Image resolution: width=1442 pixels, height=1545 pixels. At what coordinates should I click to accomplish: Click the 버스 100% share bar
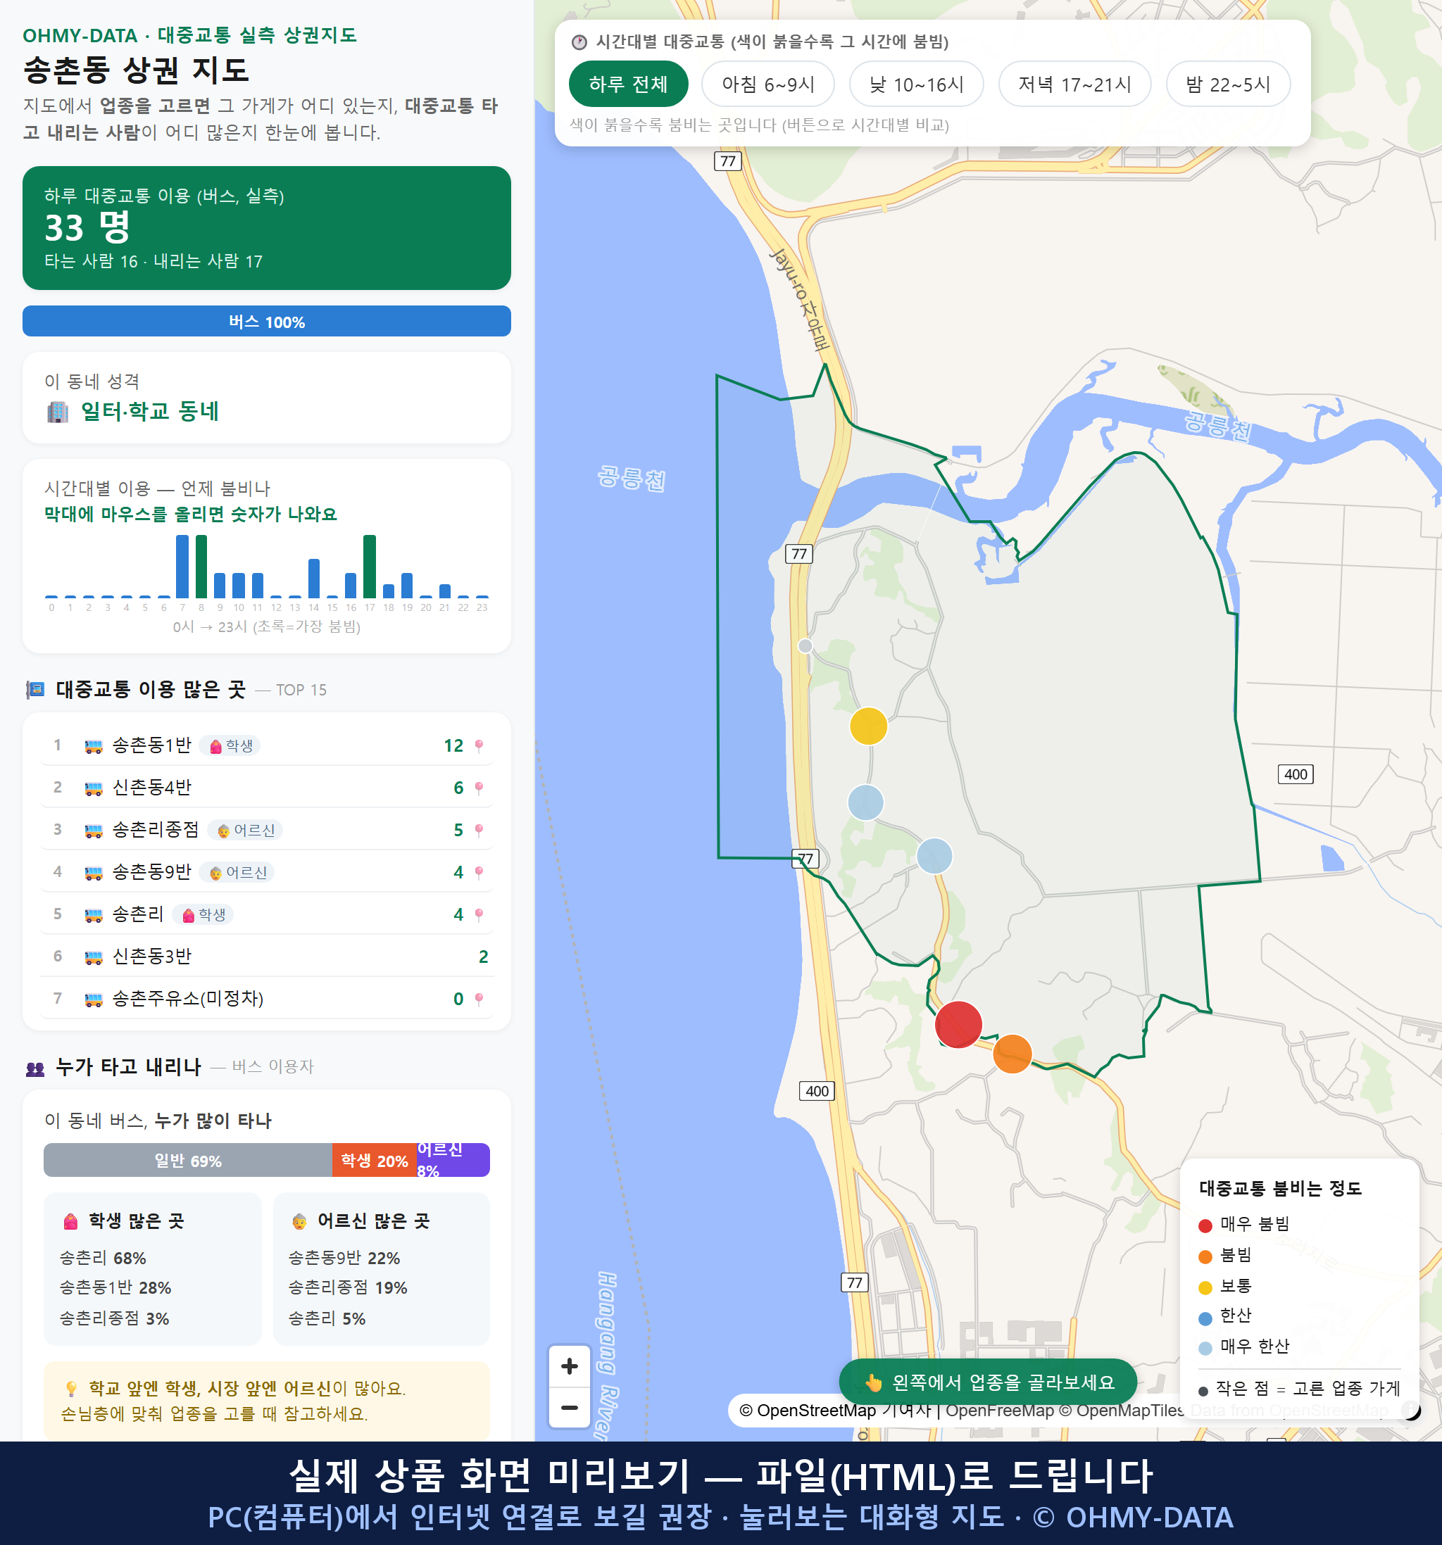point(267,321)
